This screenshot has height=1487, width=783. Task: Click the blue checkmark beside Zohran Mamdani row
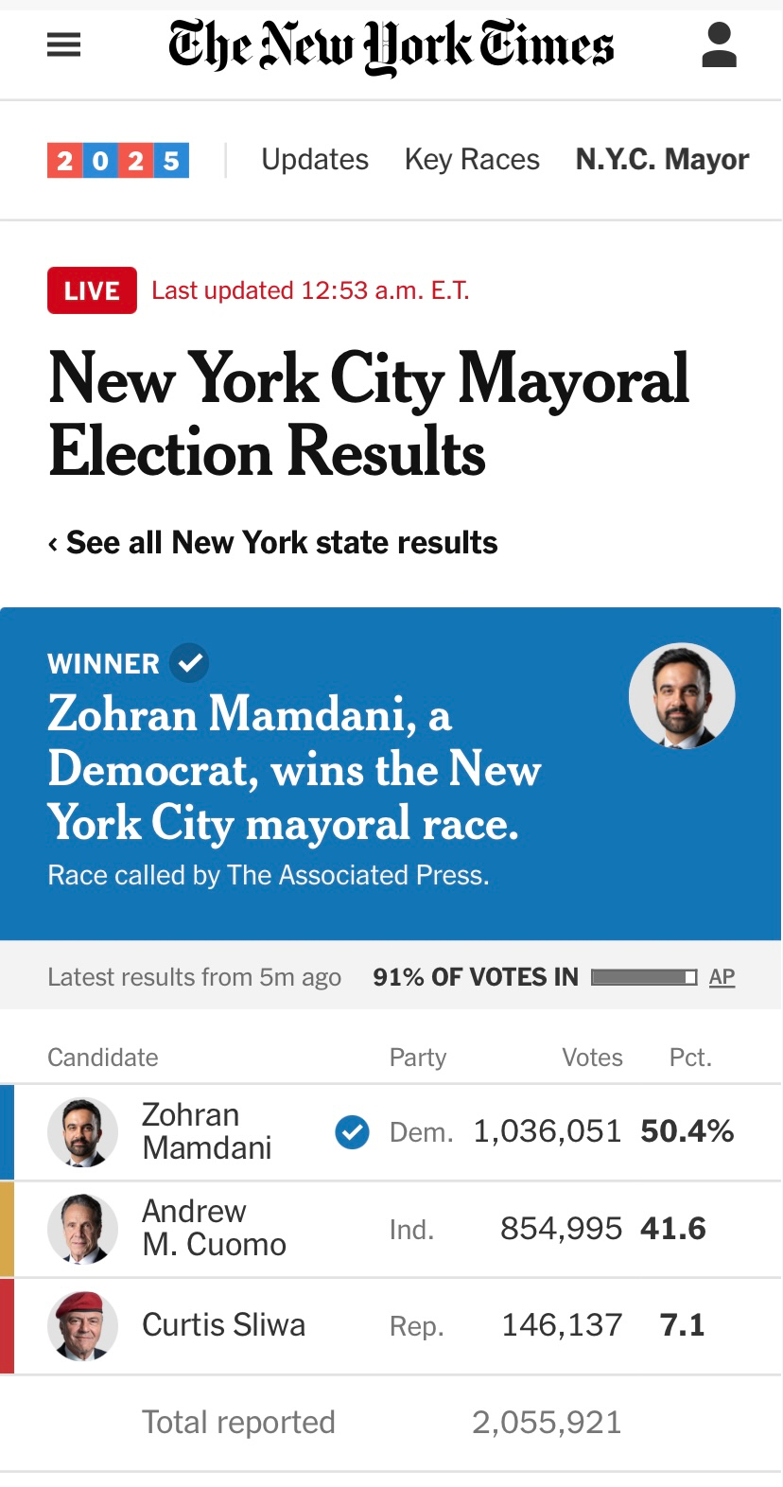352,1131
